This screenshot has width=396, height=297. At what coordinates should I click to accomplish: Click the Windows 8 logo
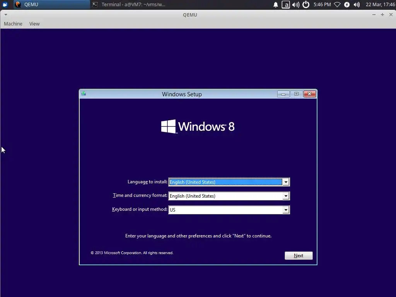198,126
